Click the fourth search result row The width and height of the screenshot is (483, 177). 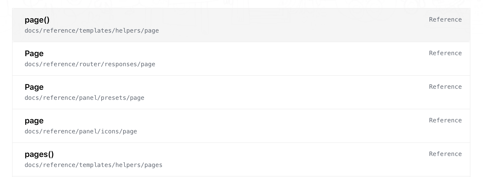241,126
